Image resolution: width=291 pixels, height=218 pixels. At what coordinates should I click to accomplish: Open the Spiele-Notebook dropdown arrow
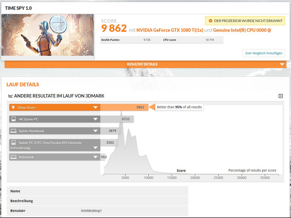tap(95, 131)
